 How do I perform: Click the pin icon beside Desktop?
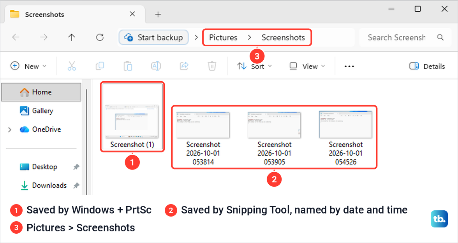click(76, 167)
